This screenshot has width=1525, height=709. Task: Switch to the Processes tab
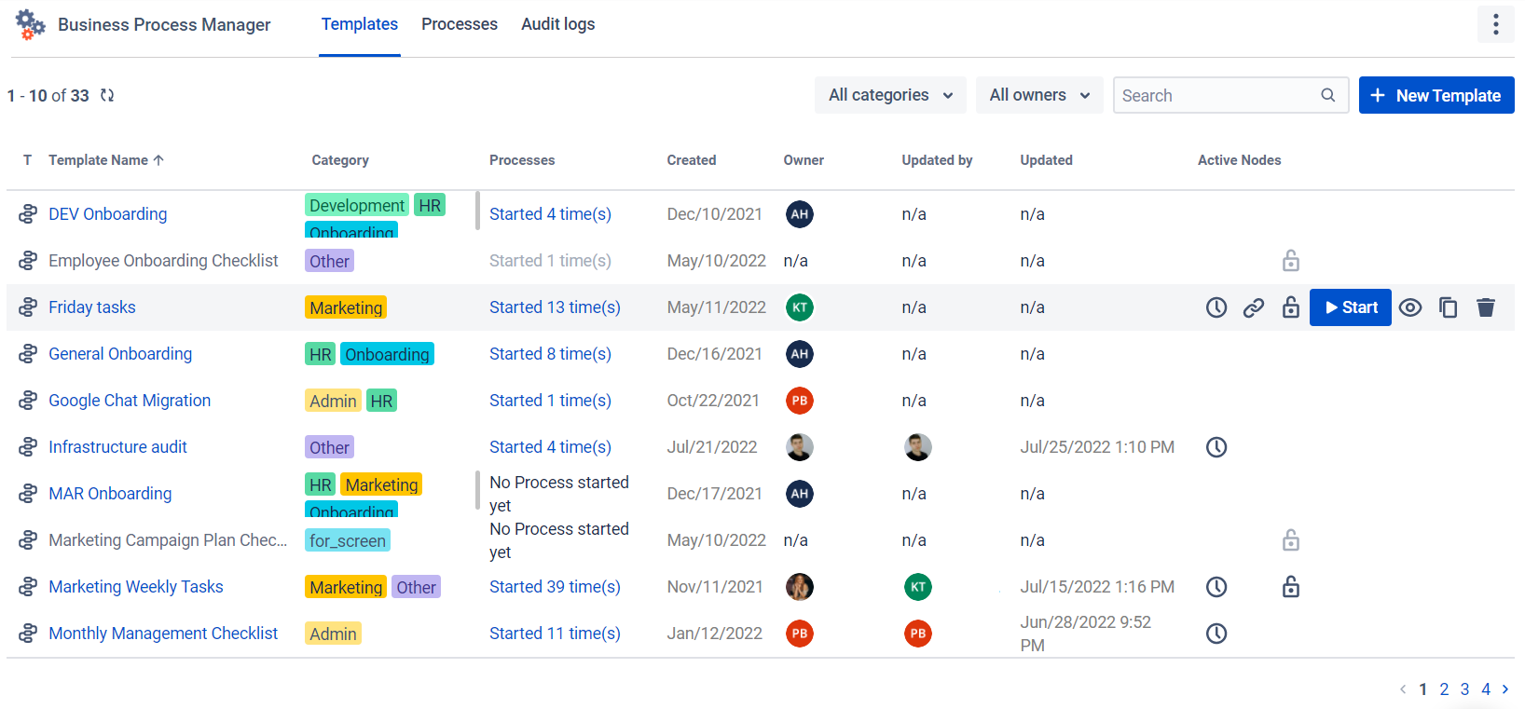coord(460,24)
